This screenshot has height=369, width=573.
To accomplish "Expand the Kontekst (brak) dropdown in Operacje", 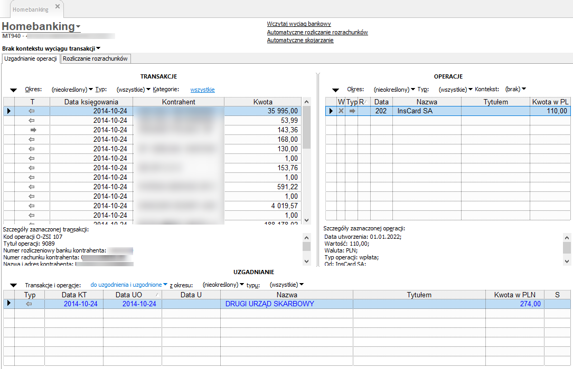I will [515, 90].
